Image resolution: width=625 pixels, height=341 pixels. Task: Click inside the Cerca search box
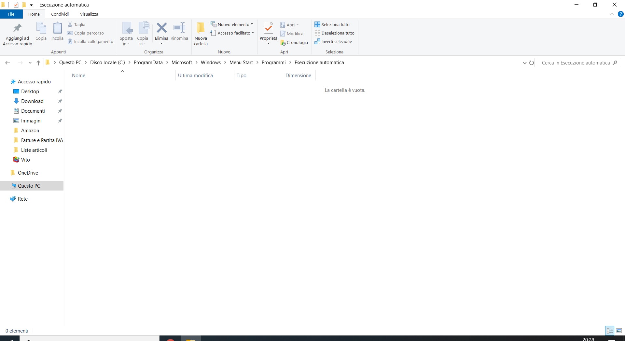(x=576, y=63)
